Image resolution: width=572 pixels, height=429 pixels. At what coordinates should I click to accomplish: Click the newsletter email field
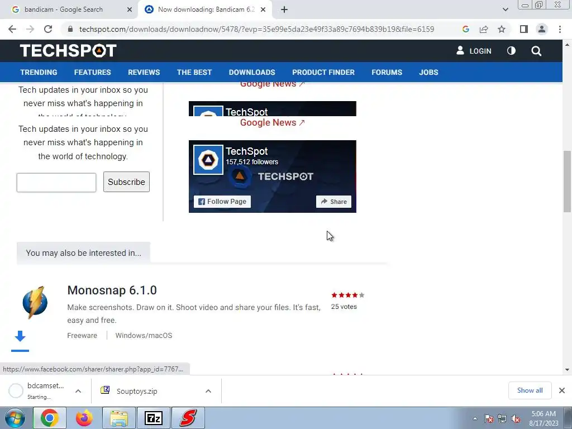tap(56, 183)
